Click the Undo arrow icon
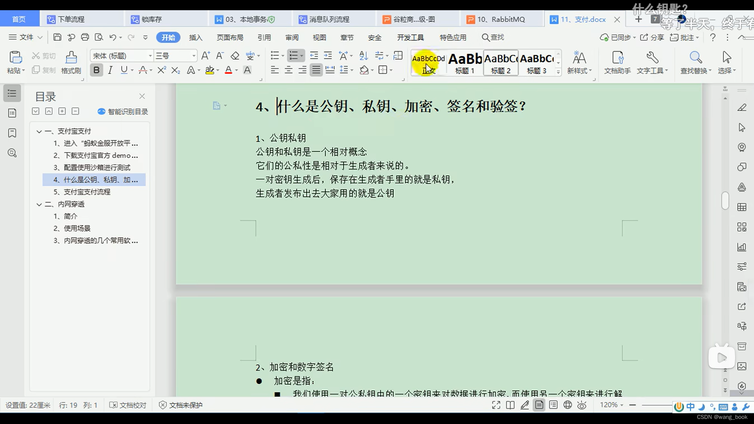 coord(113,37)
